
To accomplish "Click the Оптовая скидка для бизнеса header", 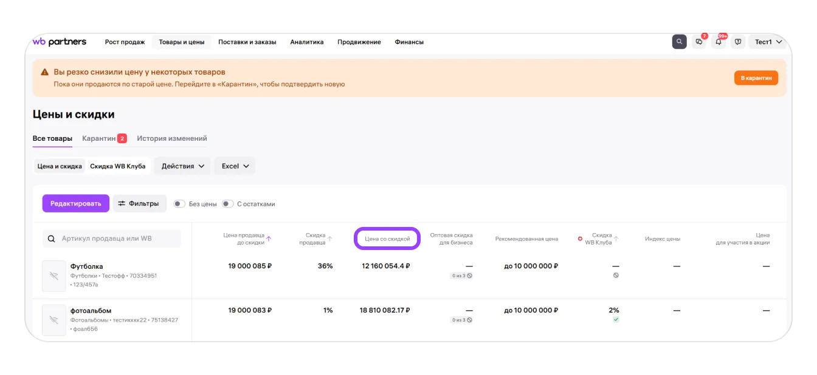I will 451,238.
